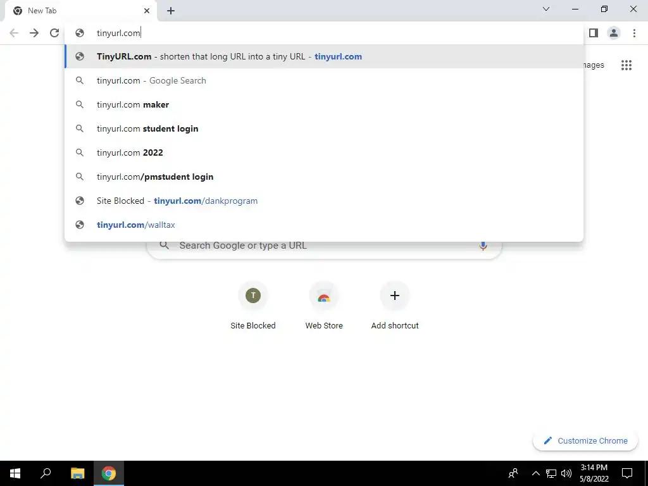The image size is (648, 486).
Task: Show hidden system tray icons
Action: [x=535, y=473]
